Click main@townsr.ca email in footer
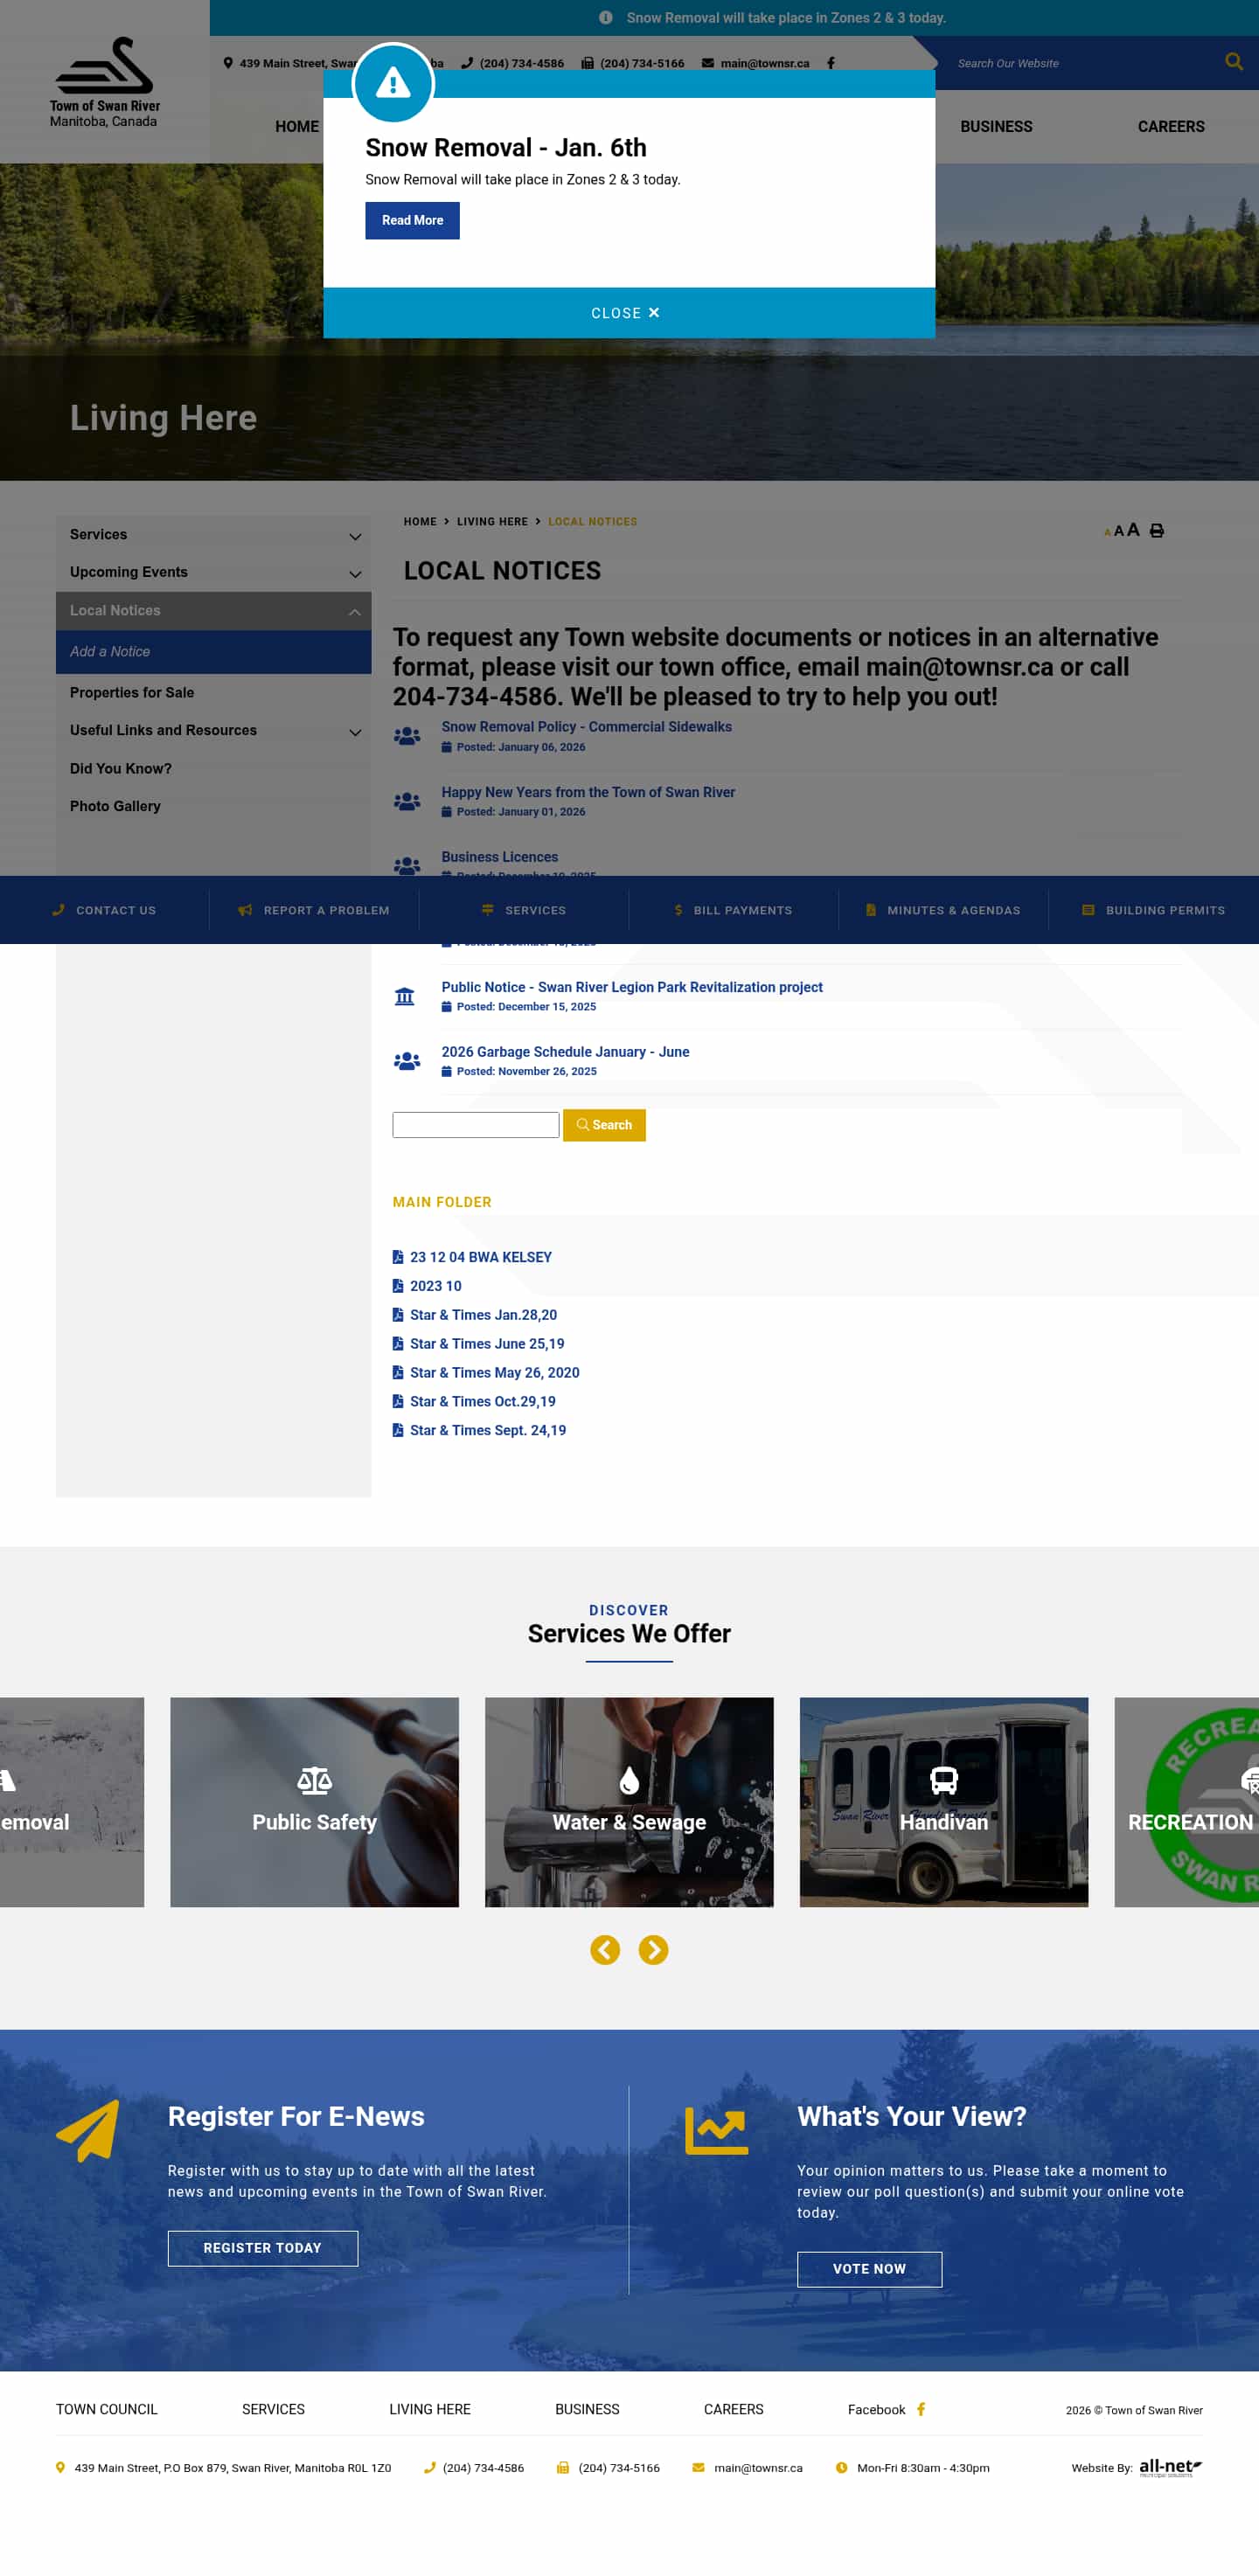The width and height of the screenshot is (1259, 2576). coord(758,2468)
